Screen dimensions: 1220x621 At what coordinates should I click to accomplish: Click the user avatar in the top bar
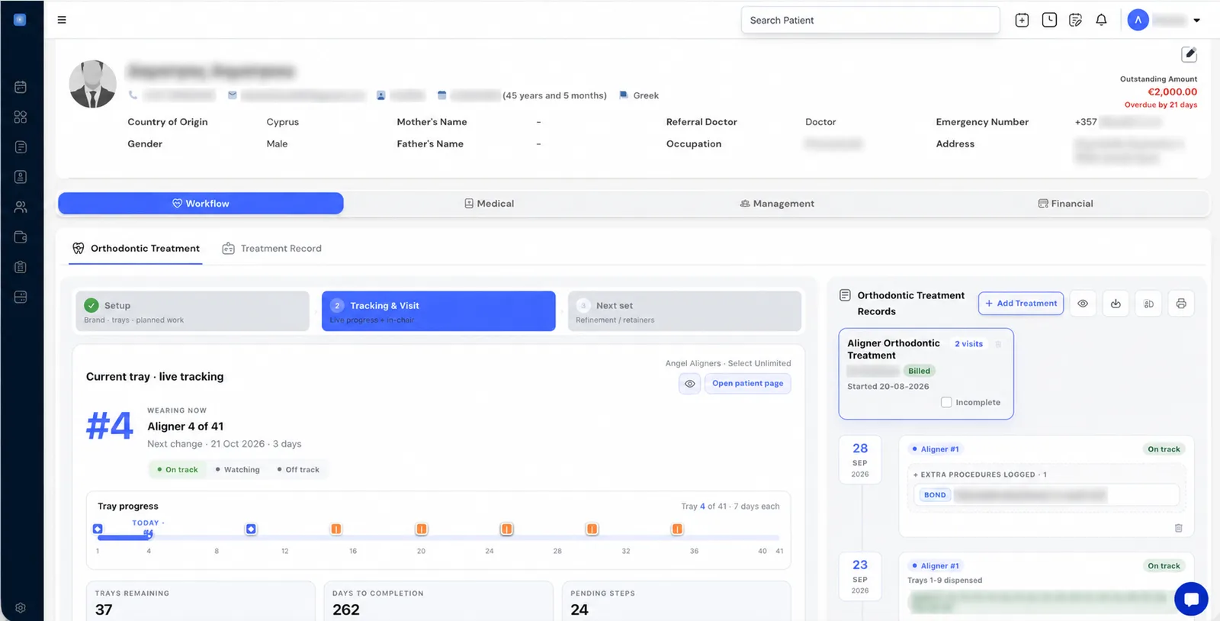pos(1138,21)
